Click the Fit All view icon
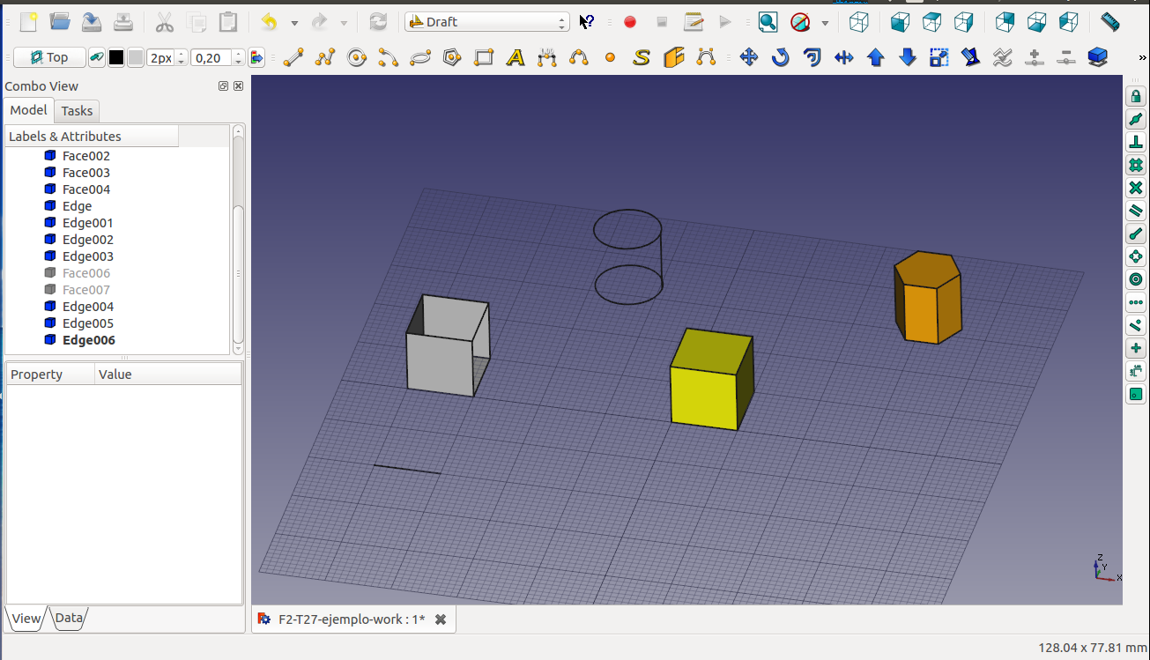The height and width of the screenshot is (660, 1150). click(768, 22)
